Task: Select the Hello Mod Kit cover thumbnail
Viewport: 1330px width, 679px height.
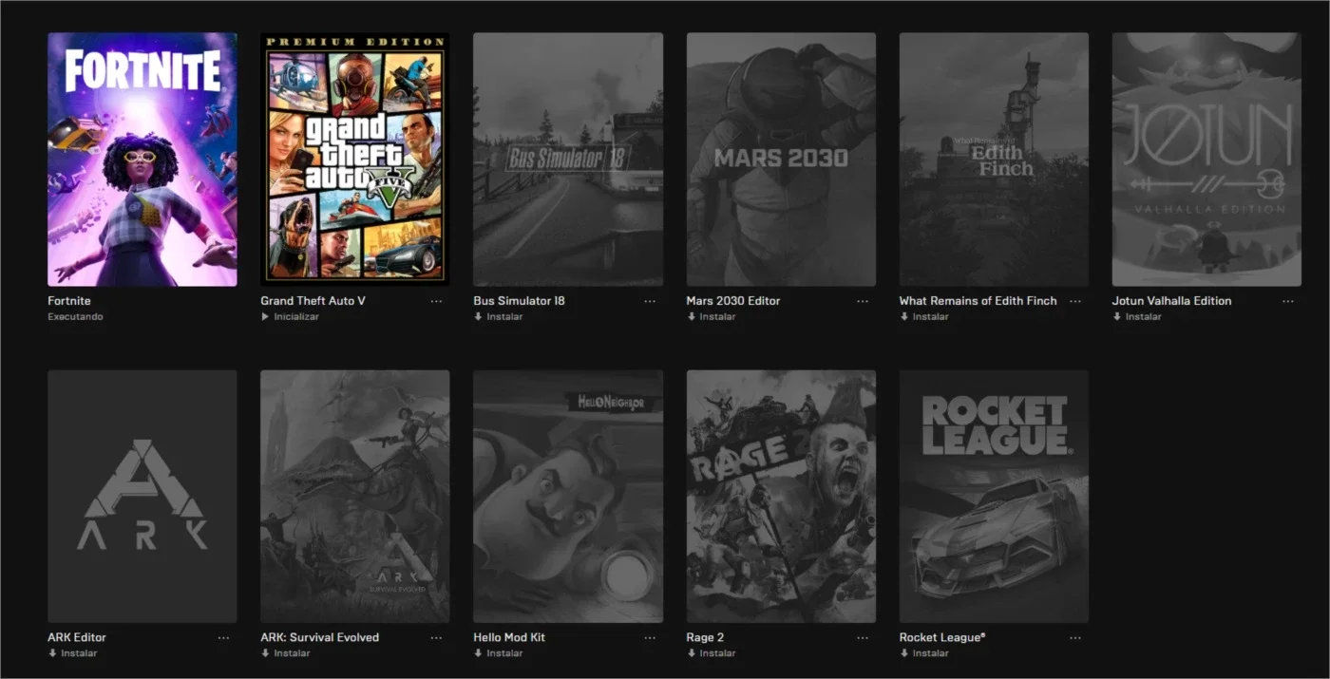Action: [568, 497]
